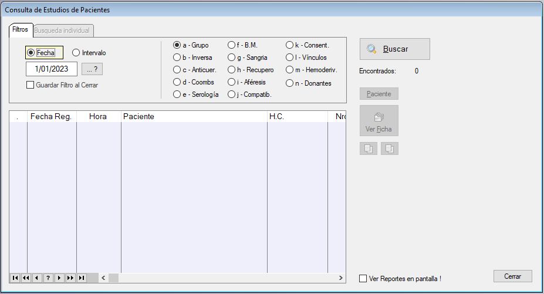Click the grid's horizontal scrollbar right arrow
544x294 pixels.
(x=340, y=278)
